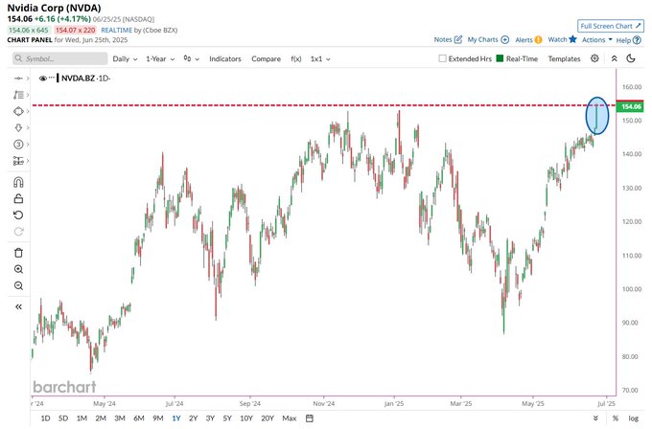Toggle NVDA.BZ series visibility eye
This screenshot has width=652, height=429.
[x=42, y=79]
